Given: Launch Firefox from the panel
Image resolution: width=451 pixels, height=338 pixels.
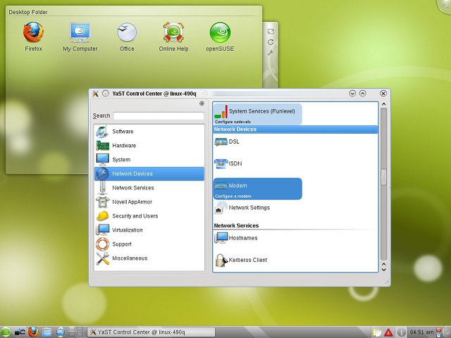Looking at the screenshot, I should point(33,332).
